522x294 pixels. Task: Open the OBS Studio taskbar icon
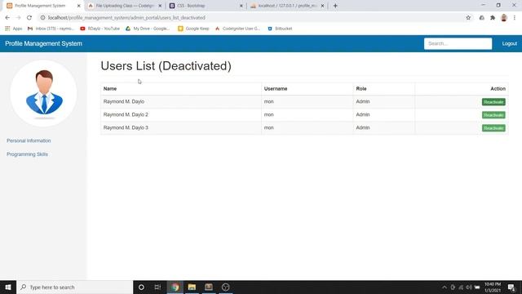225,287
